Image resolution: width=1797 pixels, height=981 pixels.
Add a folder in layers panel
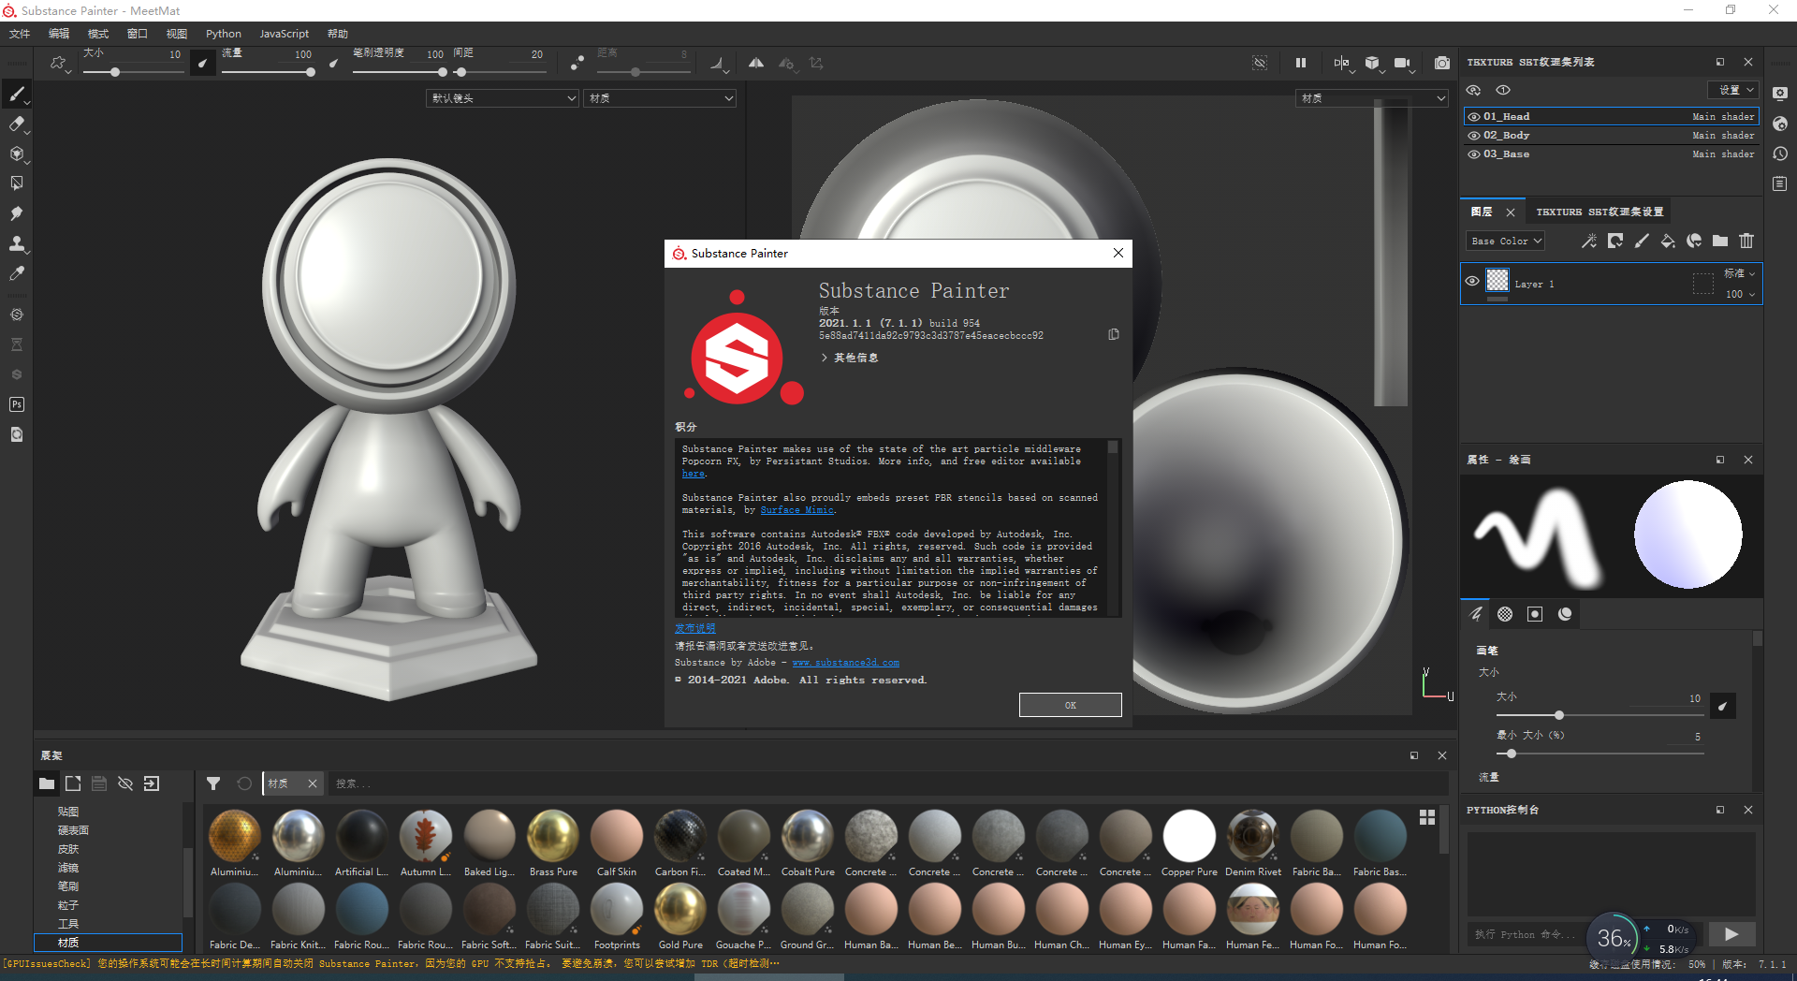click(1720, 241)
